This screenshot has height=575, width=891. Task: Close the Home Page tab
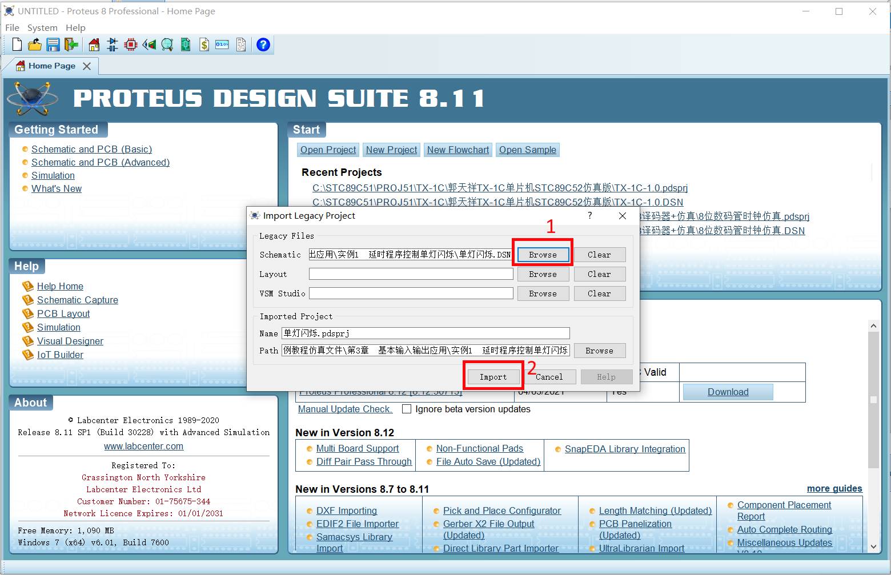87,66
